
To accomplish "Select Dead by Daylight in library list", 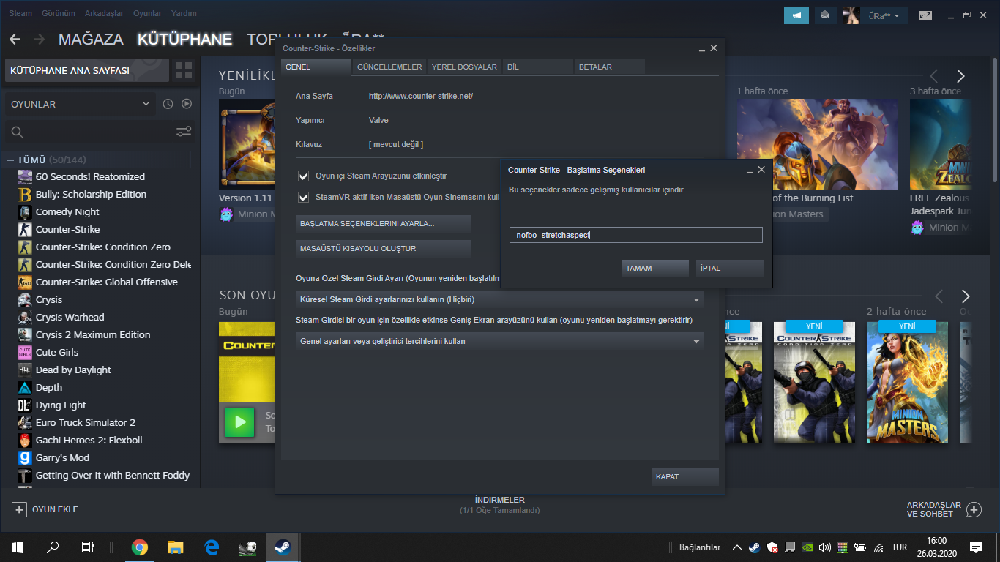I will tap(73, 370).
